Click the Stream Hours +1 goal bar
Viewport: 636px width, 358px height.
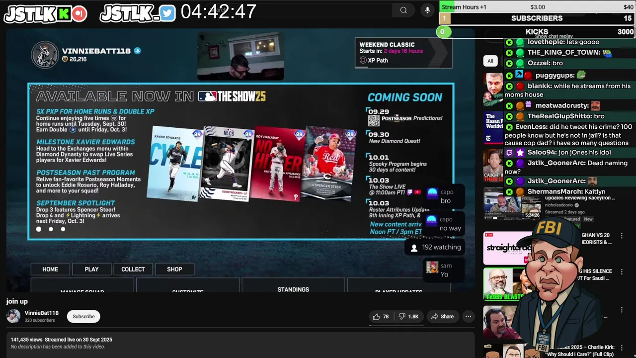537,7
